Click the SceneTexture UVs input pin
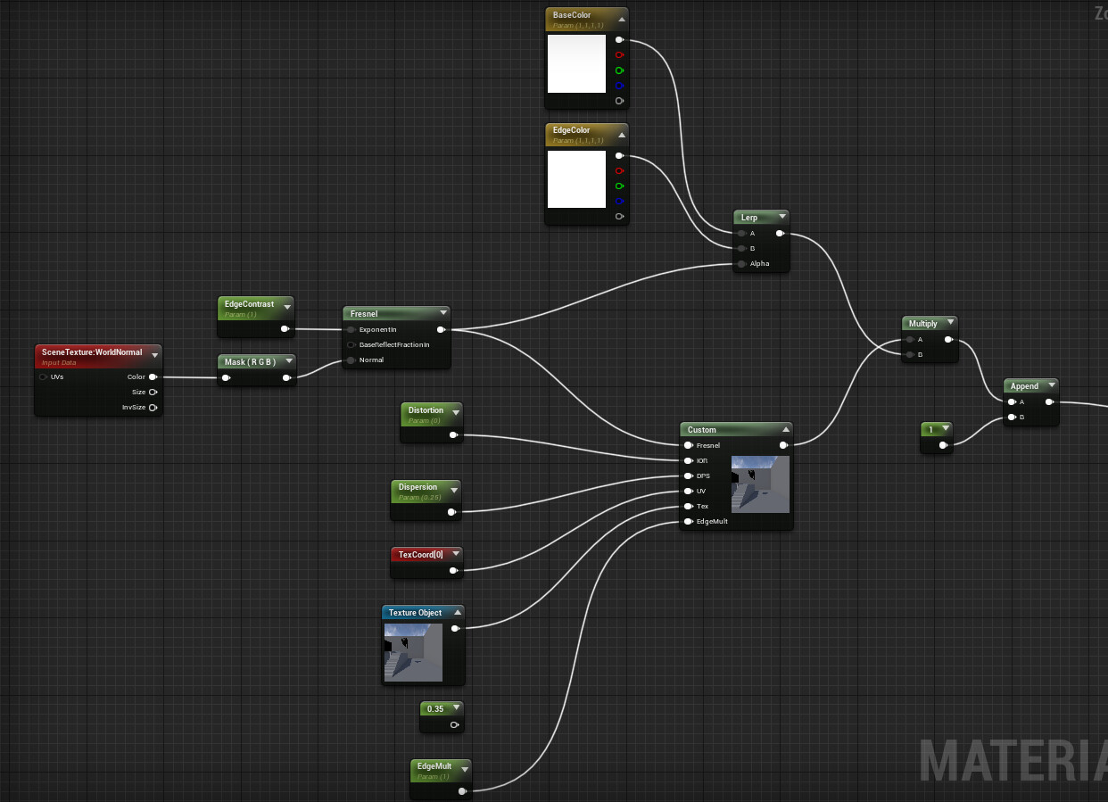Screen dimensions: 1108x802 pos(44,377)
